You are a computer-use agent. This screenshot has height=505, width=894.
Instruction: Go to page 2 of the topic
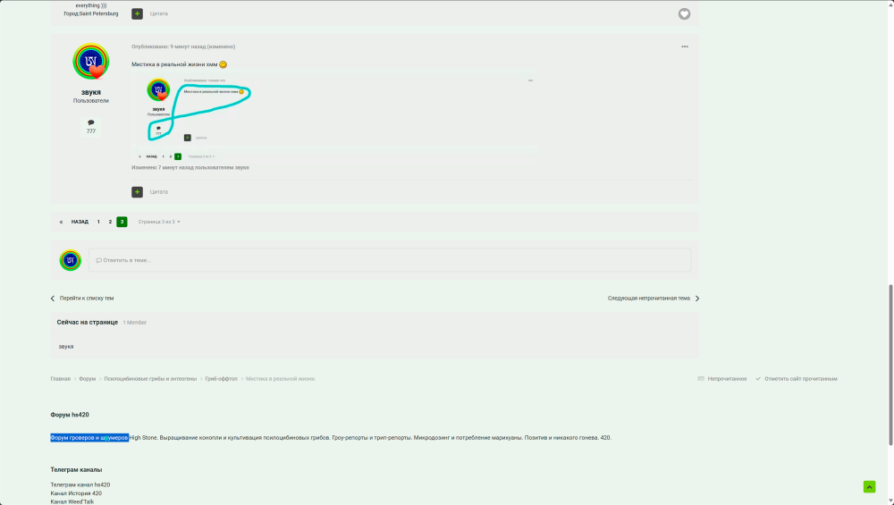pos(110,222)
